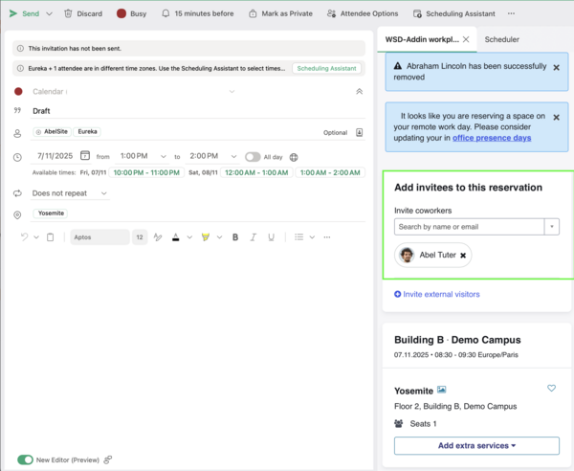
Task: Open the more options ellipsis in top toolbar
Action: tap(511, 13)
